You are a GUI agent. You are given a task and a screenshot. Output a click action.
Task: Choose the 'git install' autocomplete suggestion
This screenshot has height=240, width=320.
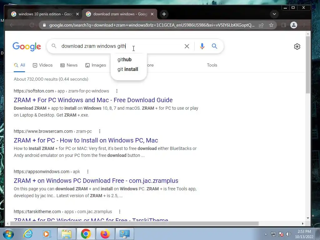pos(128,69)
